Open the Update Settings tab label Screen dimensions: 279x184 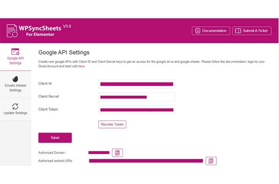[15, 113]
